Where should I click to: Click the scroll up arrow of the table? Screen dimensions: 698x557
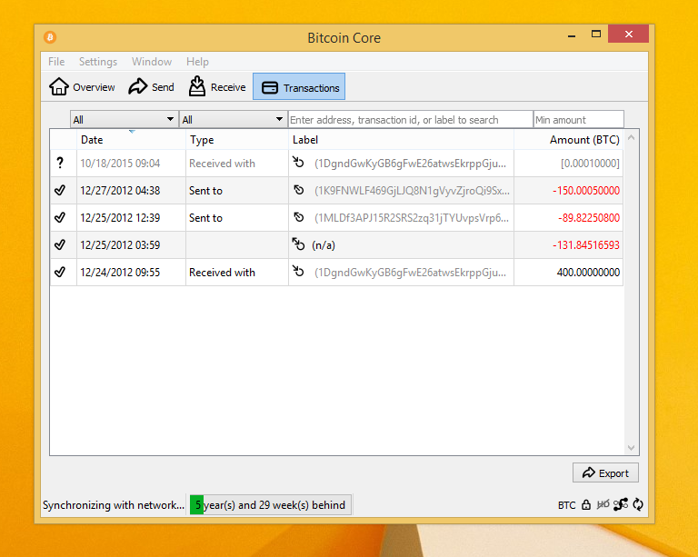(631, 138)
